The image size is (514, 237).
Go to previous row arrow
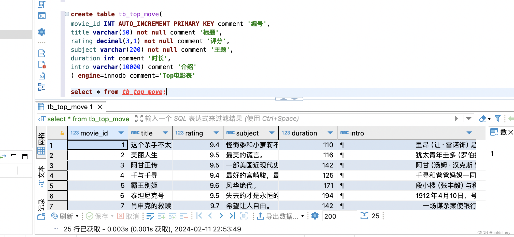pos(210,216)
